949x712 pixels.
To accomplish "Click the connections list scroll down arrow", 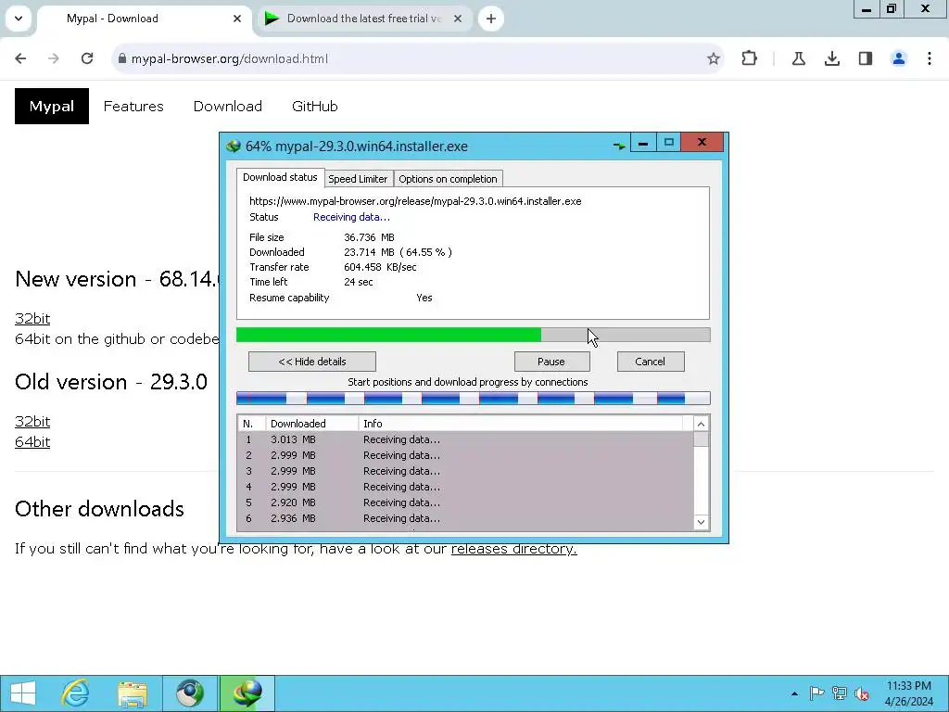I will tap(701, 522).
